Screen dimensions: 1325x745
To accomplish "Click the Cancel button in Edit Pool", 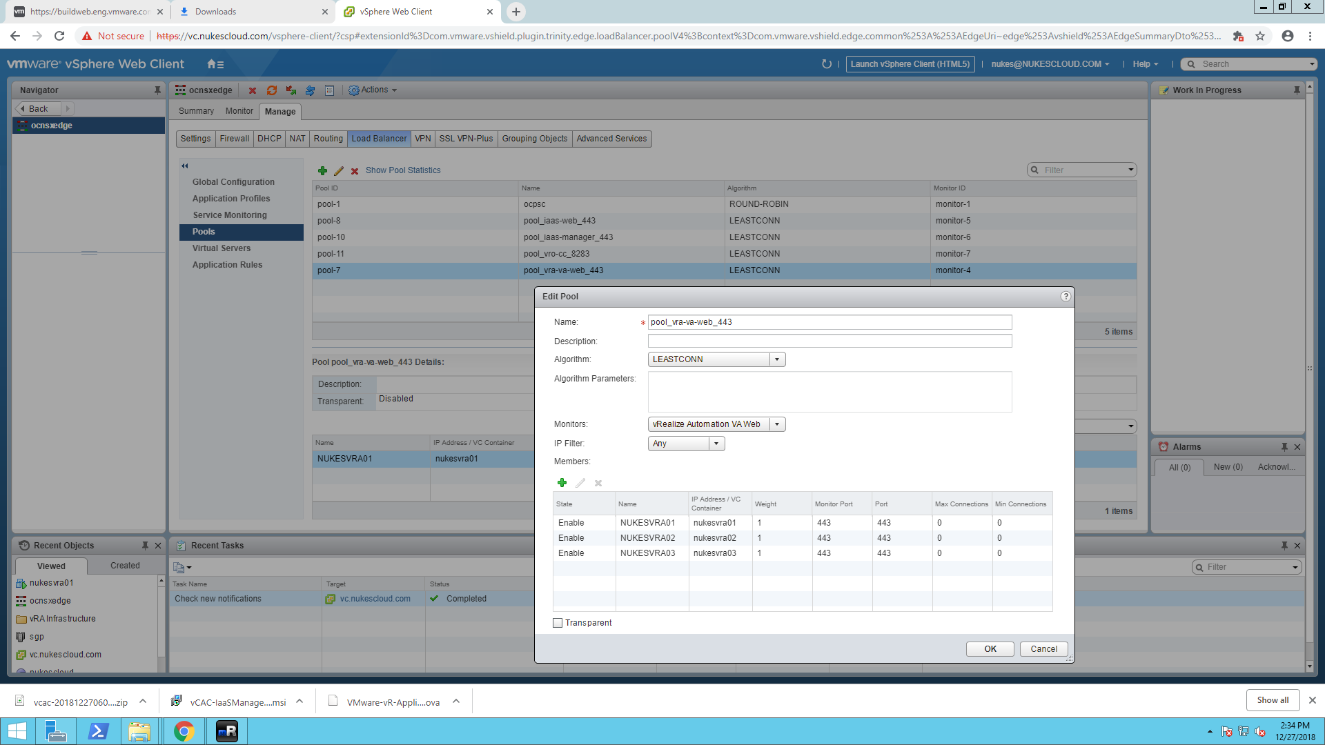I will 1043,649.
